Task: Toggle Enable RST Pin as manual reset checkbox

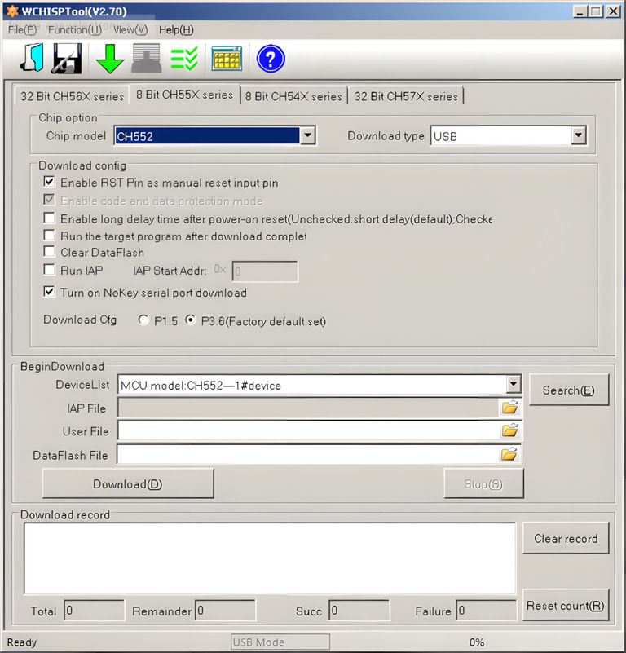Action: (49, 182)
